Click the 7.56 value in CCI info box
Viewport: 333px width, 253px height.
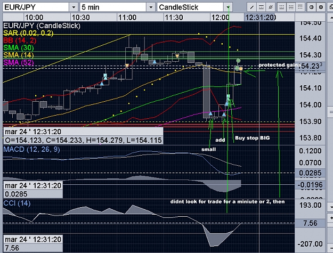[x=12, y=248]
